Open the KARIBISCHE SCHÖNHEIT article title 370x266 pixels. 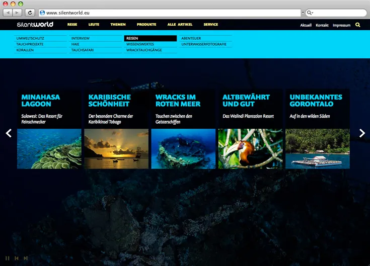tap(110, 101)
